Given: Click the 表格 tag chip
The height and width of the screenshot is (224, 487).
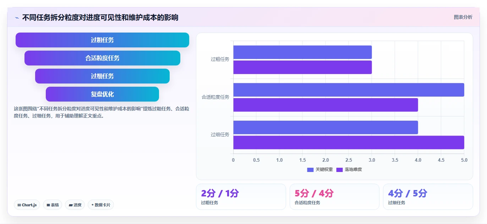Looking at the screenshot, I should 53,205.
